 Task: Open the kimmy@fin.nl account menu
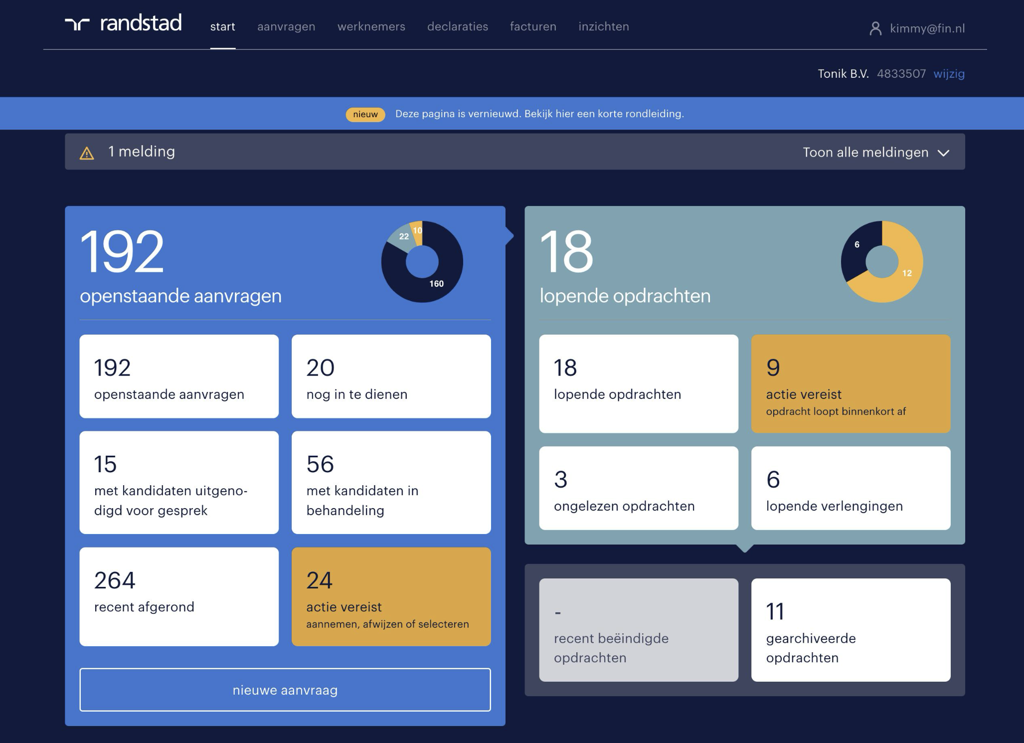(927, 28)
